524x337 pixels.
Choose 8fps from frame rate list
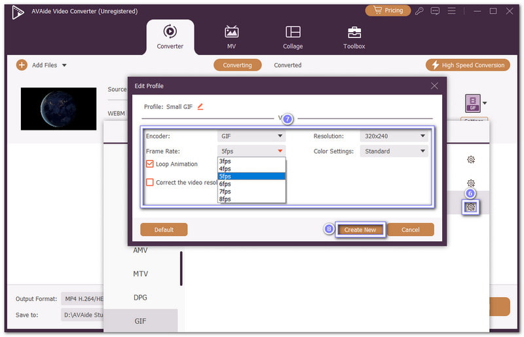click(252, 199)
